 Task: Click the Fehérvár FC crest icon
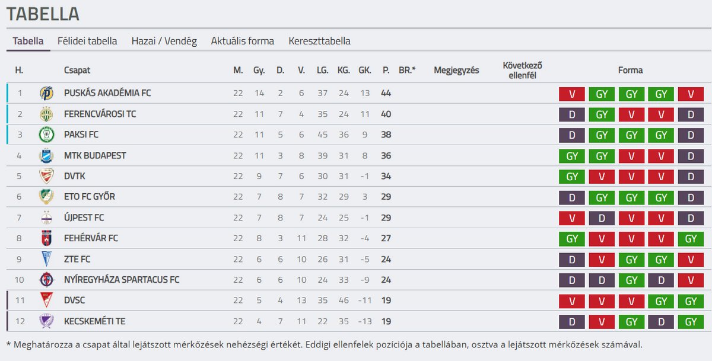tap(46, 238)
